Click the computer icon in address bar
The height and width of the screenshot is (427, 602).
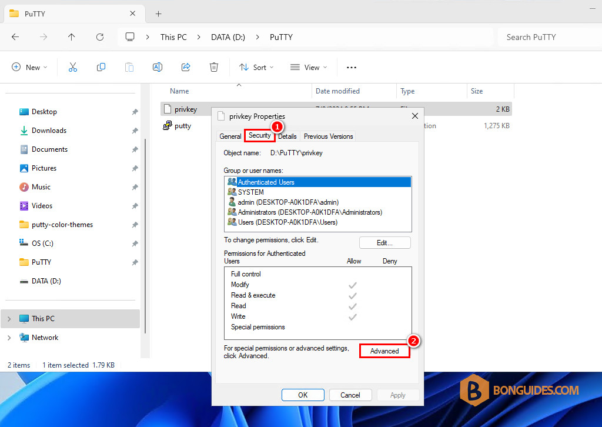130,37
